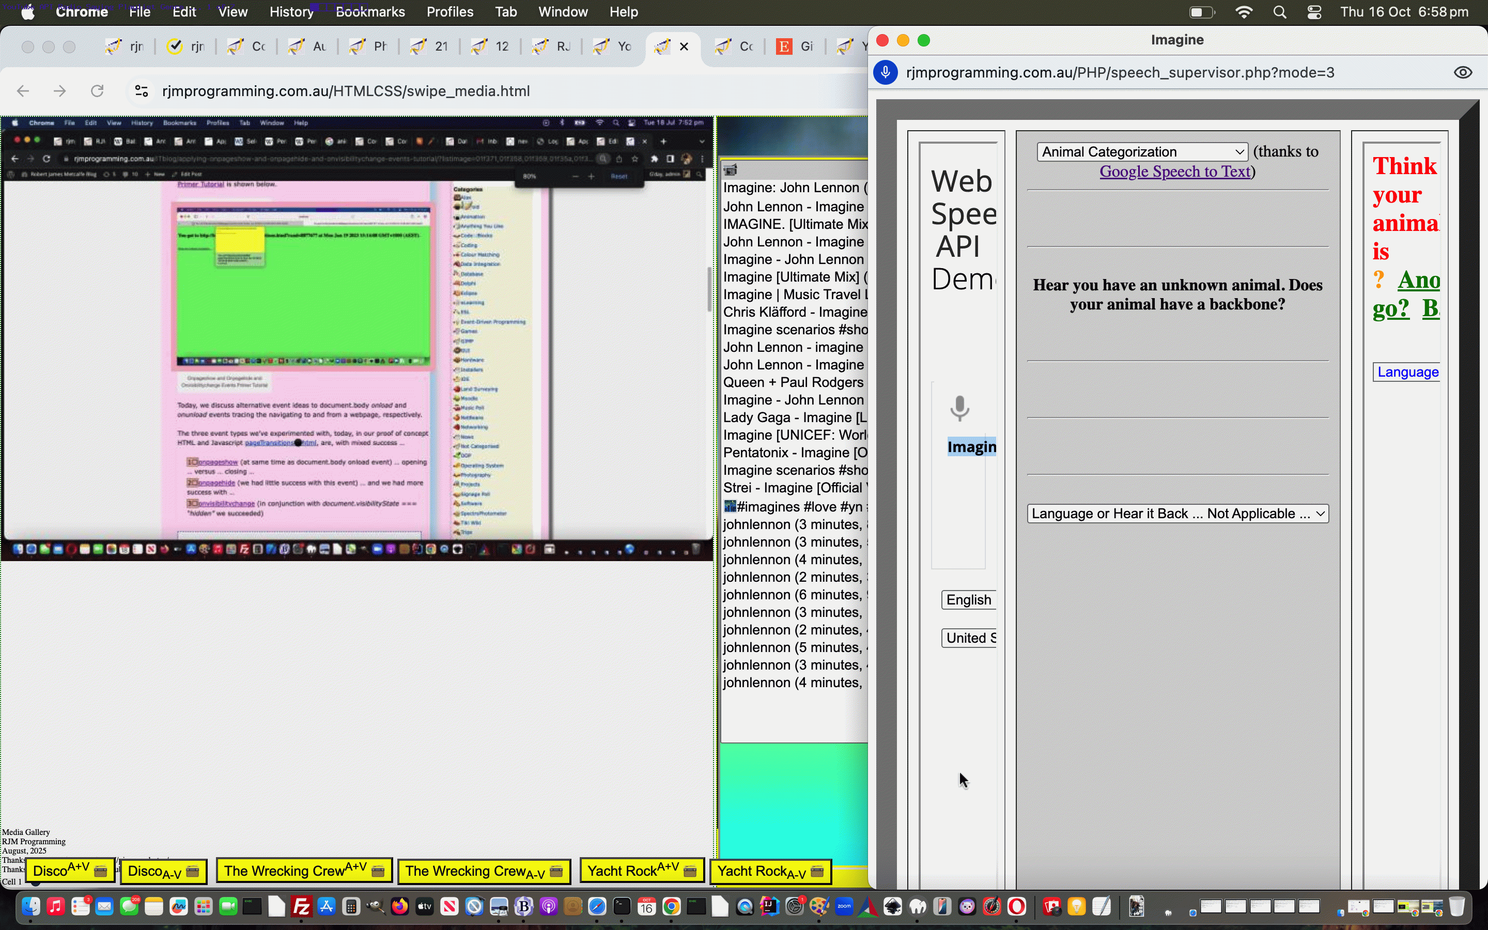Click the blue microphone icon in address bar
Viewport: 1488px width, 930px height.
tap(886, 72)
